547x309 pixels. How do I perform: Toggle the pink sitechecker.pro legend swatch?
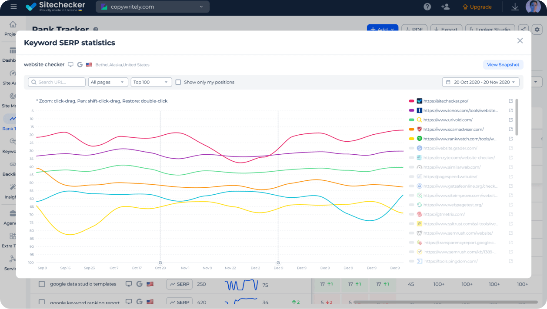[x=411, y=101]
